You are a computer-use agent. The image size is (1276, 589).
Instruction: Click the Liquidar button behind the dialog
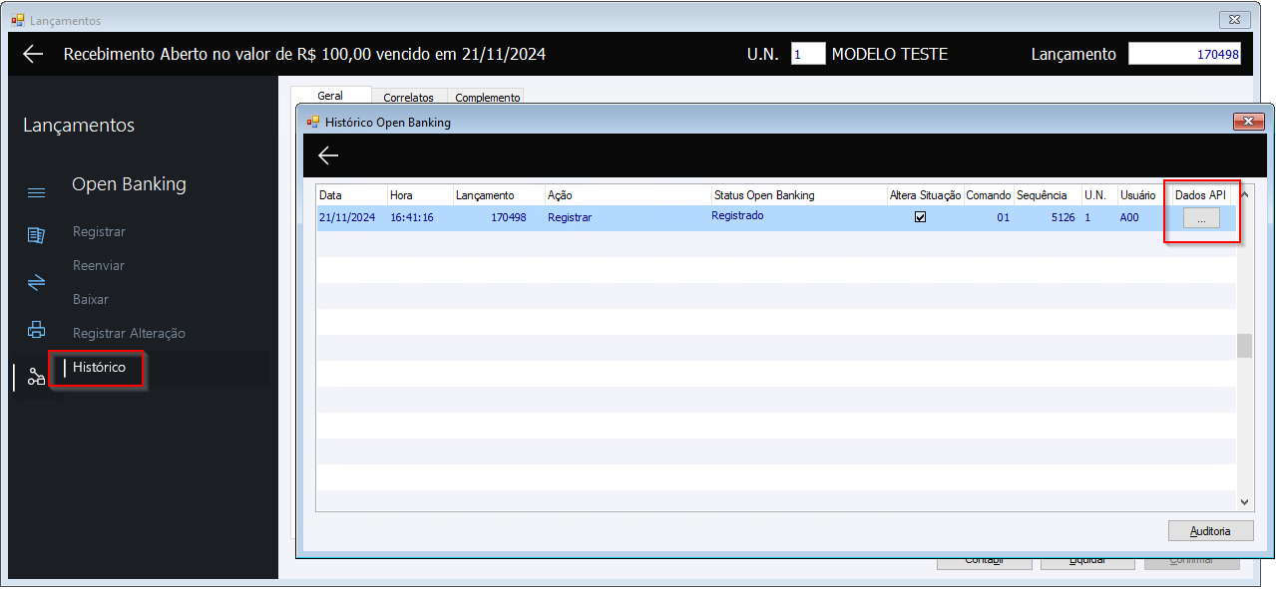1087,560
